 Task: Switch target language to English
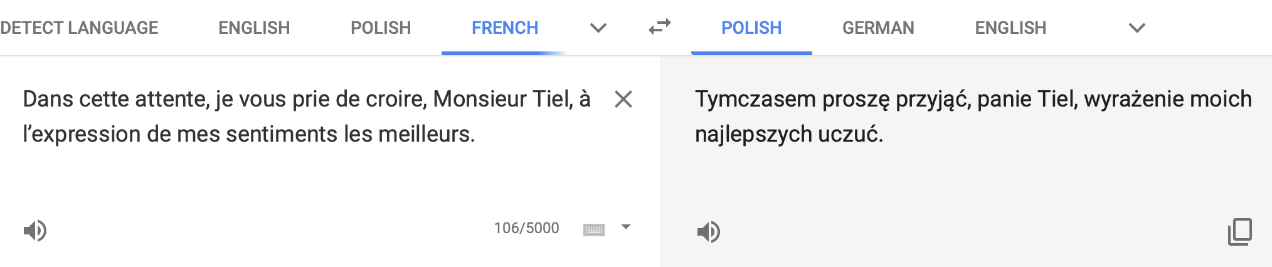(1010, 28)
